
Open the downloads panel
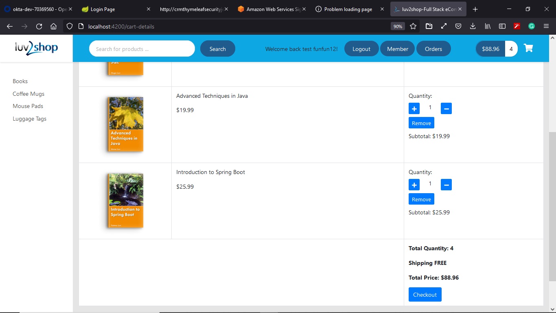(x=473, y=26)
